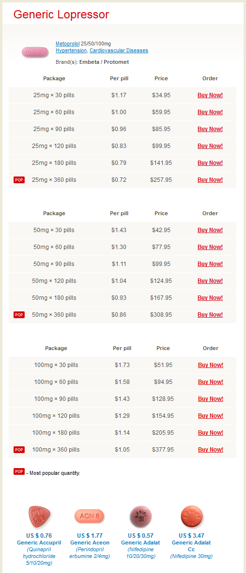This screenshot has width=246, height=573.
Task: Click the POP badge beside 50mg × 360 pills
Action: 19,315
